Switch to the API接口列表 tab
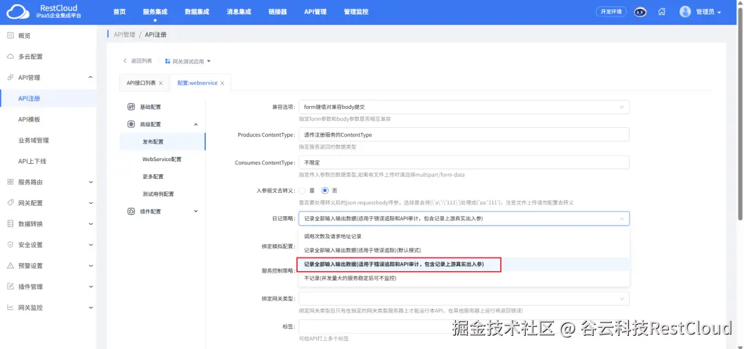This screenshot has width=744, height=349. click(x=141, y=83)
